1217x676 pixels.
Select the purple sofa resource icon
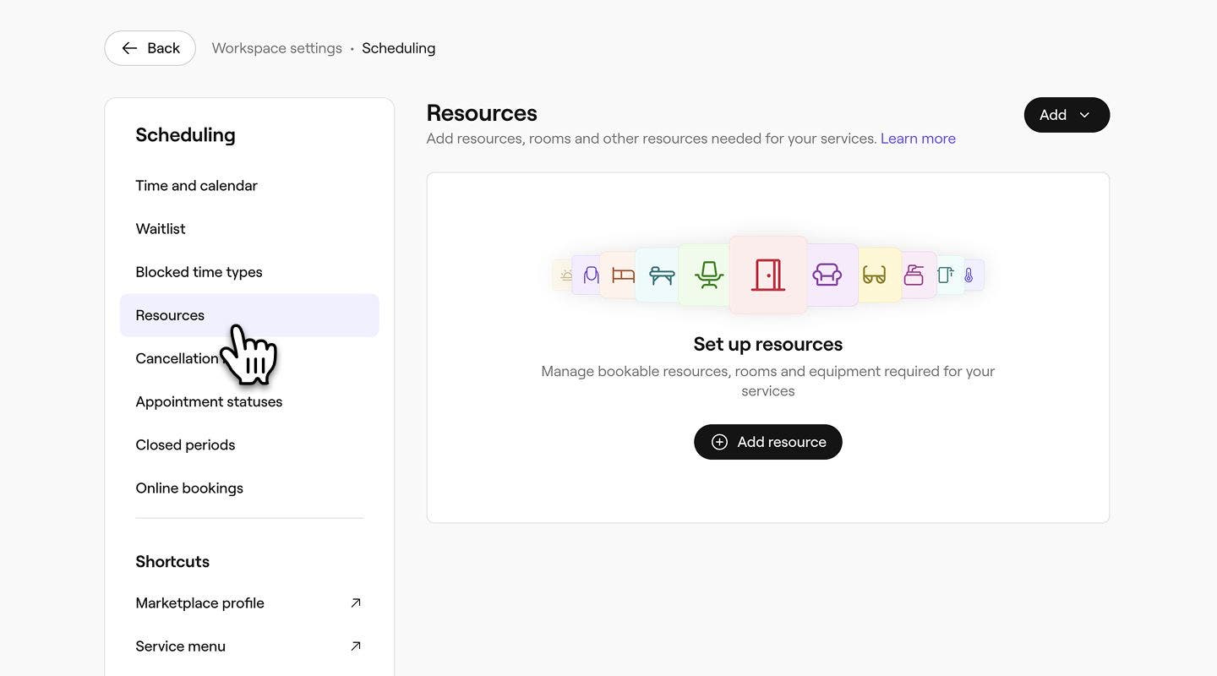point(827,274)
